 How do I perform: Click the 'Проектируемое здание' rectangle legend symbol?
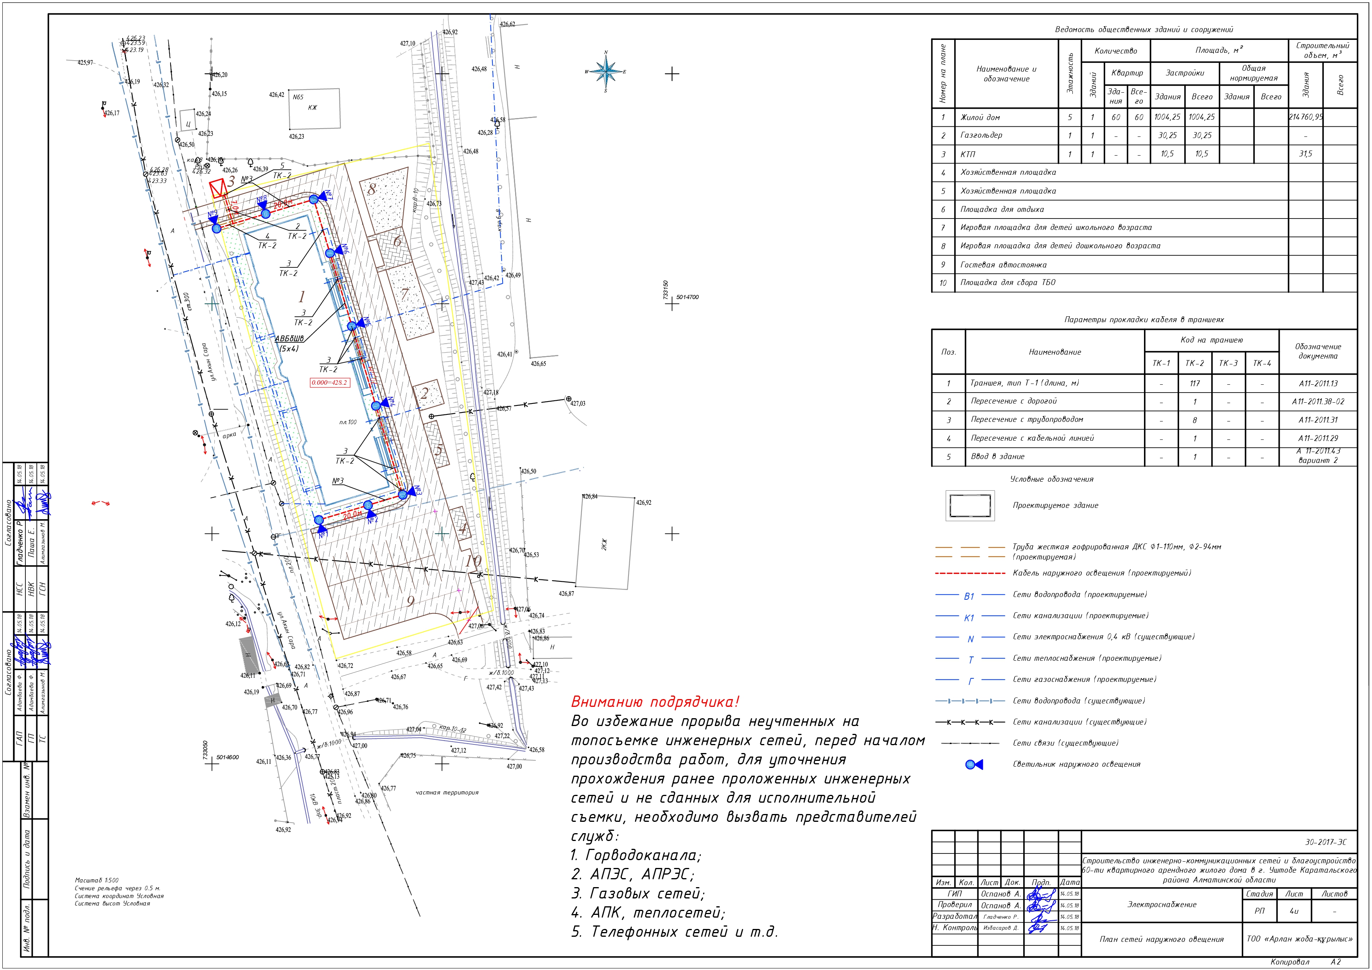click(970, 506)
